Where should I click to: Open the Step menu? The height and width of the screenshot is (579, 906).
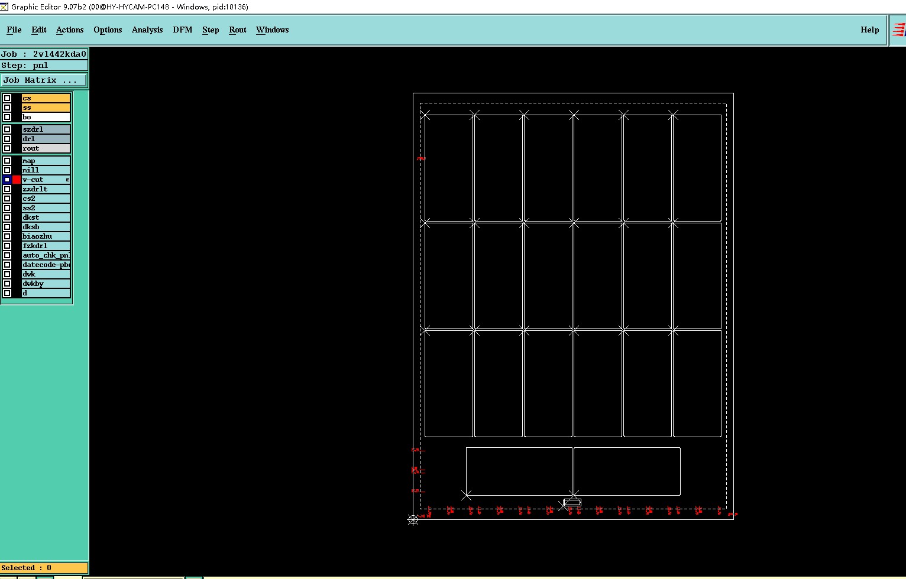coord(211,30)
